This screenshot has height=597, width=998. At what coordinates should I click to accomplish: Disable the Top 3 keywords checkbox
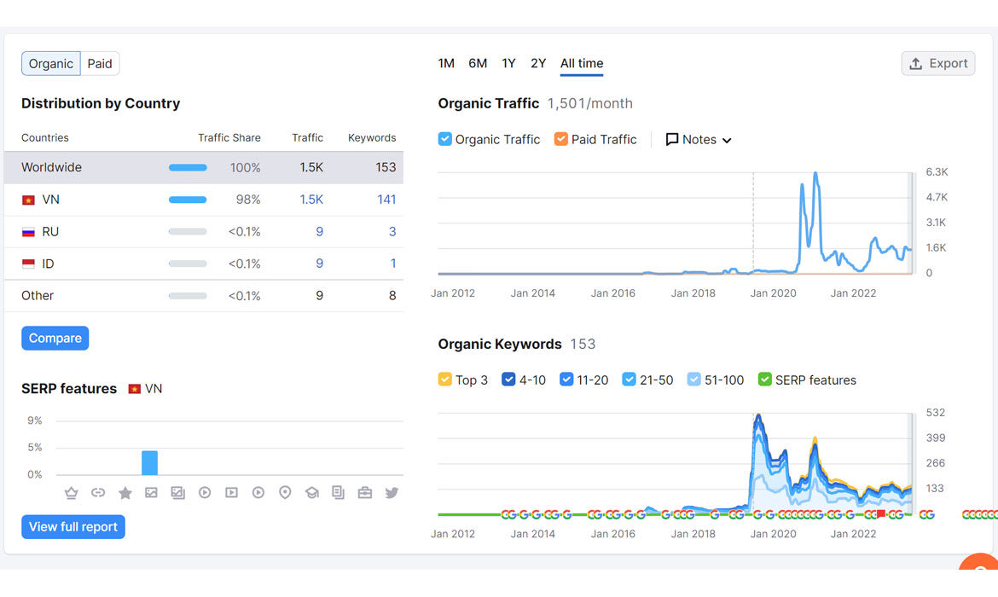coord(445,380)
